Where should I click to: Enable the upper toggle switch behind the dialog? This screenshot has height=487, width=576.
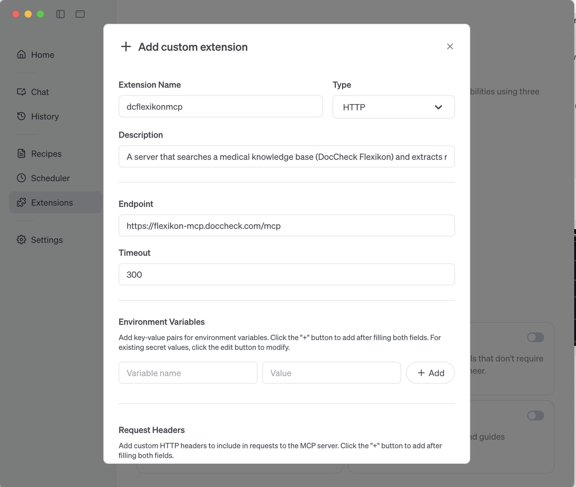[536, 337]
